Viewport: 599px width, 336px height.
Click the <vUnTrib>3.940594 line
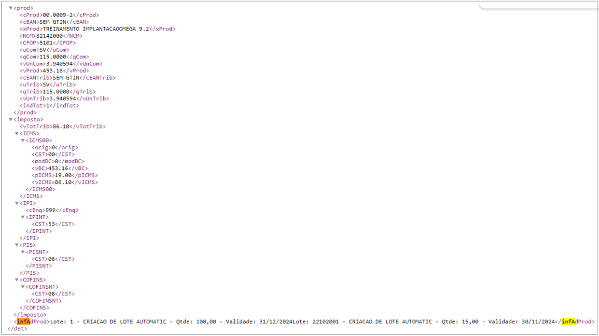64,98
